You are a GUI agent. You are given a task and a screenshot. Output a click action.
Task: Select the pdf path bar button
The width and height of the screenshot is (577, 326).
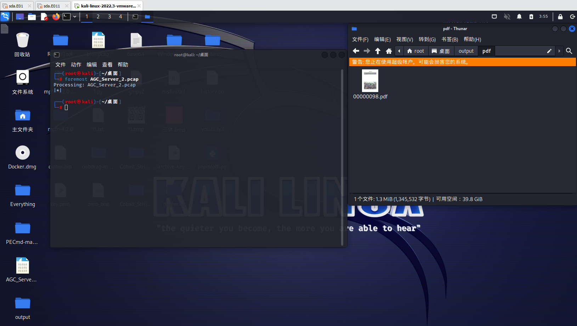(487, 51)
